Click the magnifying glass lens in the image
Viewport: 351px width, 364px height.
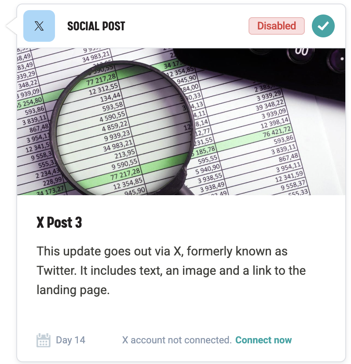click(x=121, y=125)
